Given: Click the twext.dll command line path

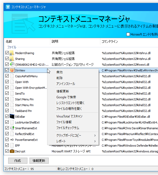Looking at the screenshot, I should click(125, 65).
